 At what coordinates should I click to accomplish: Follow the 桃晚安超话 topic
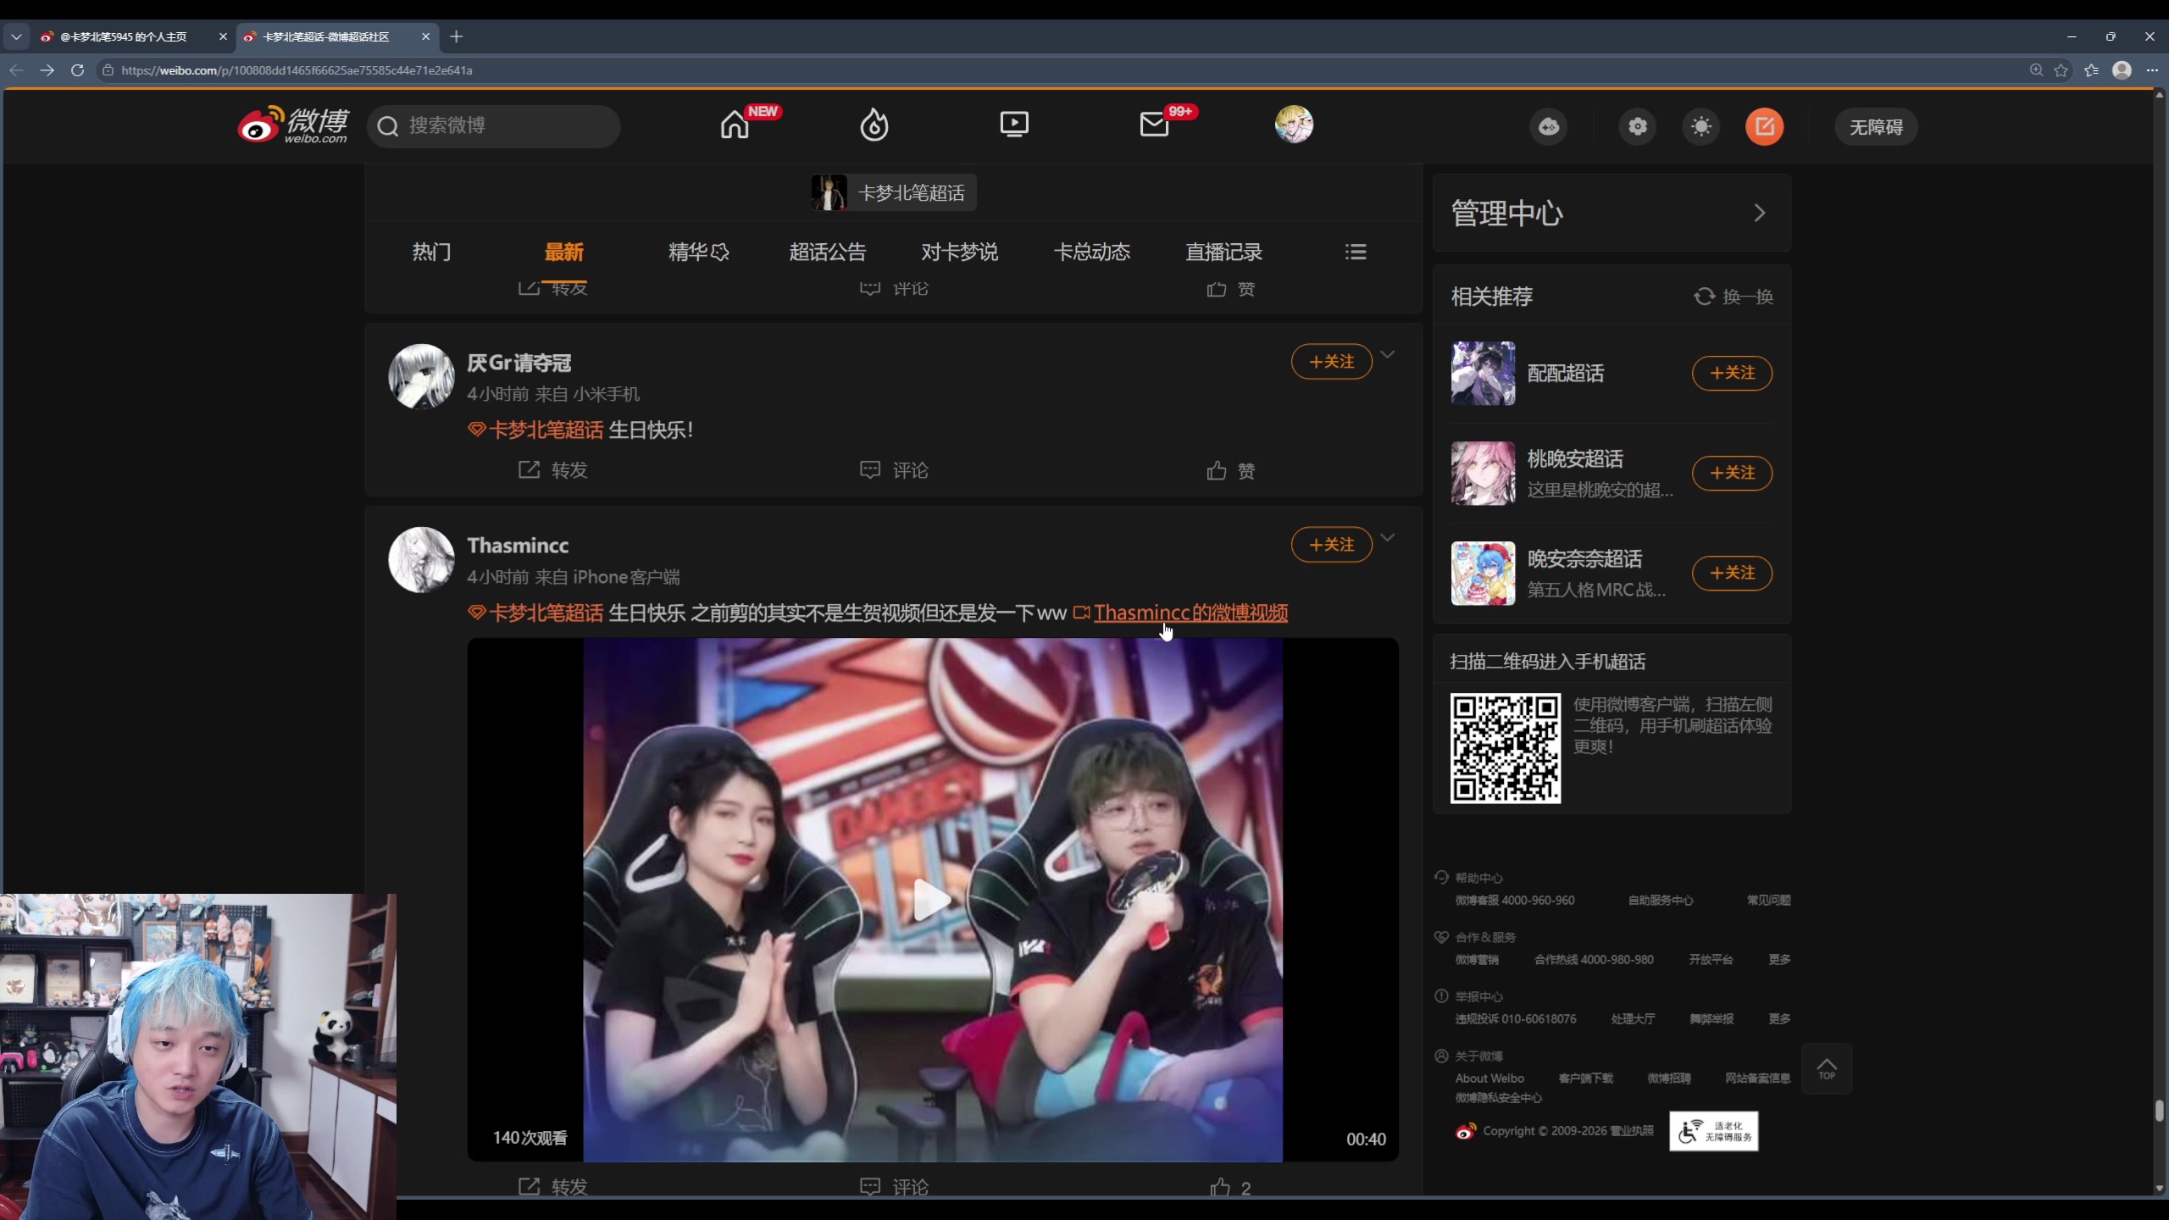1733,473
